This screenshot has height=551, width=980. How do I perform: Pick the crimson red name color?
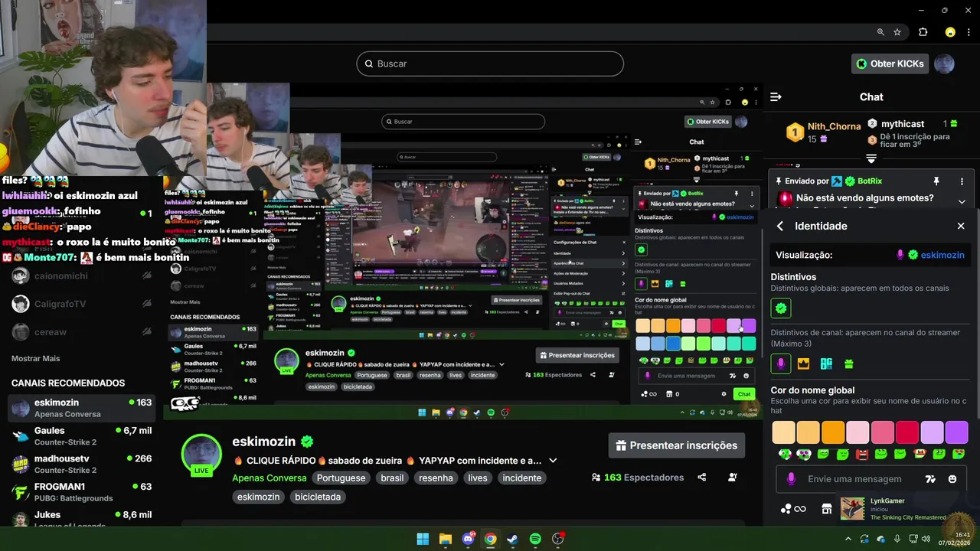tap(907, 432)
